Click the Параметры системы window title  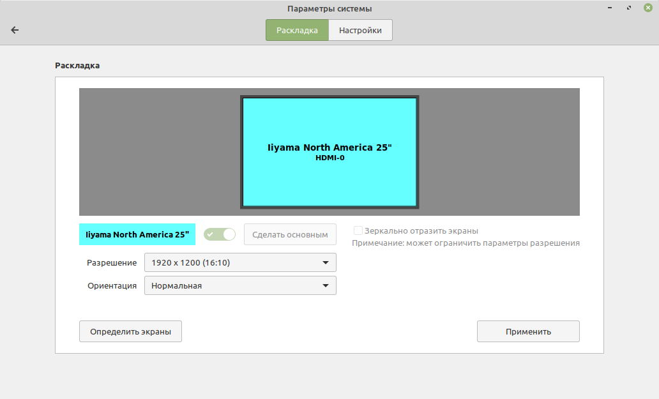tap(329, 9)
